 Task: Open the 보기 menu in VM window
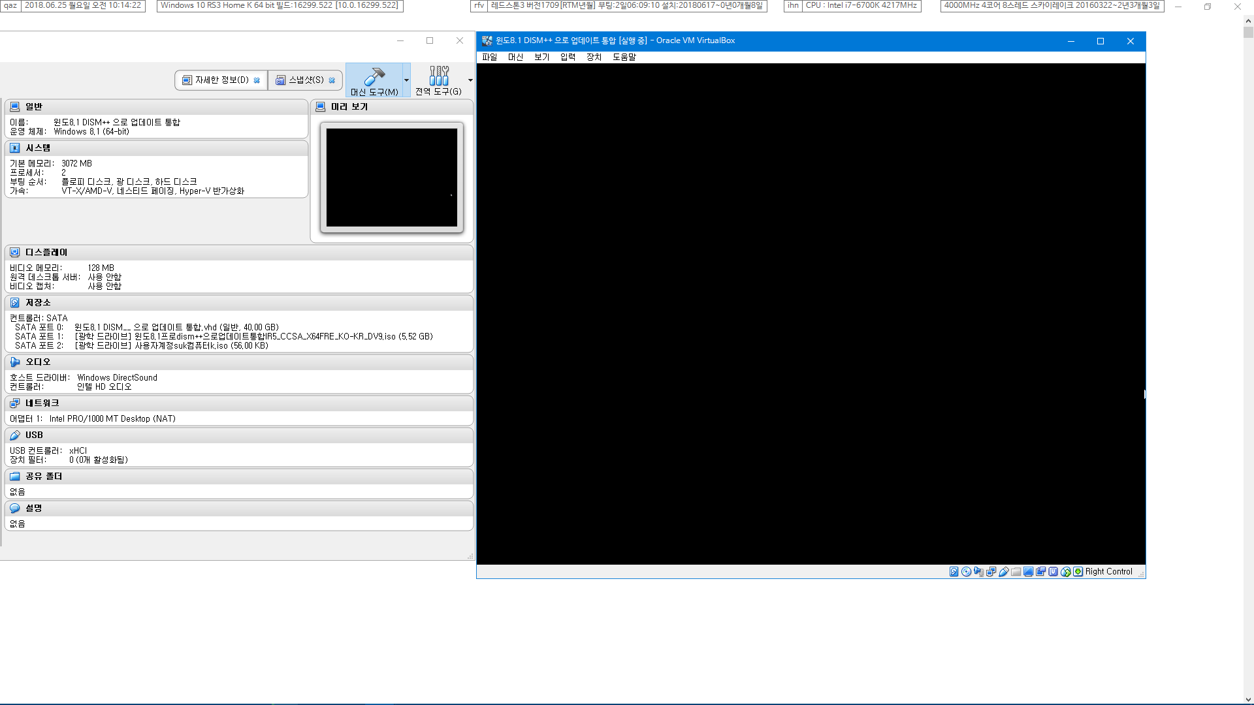click(x=542, y=57)
